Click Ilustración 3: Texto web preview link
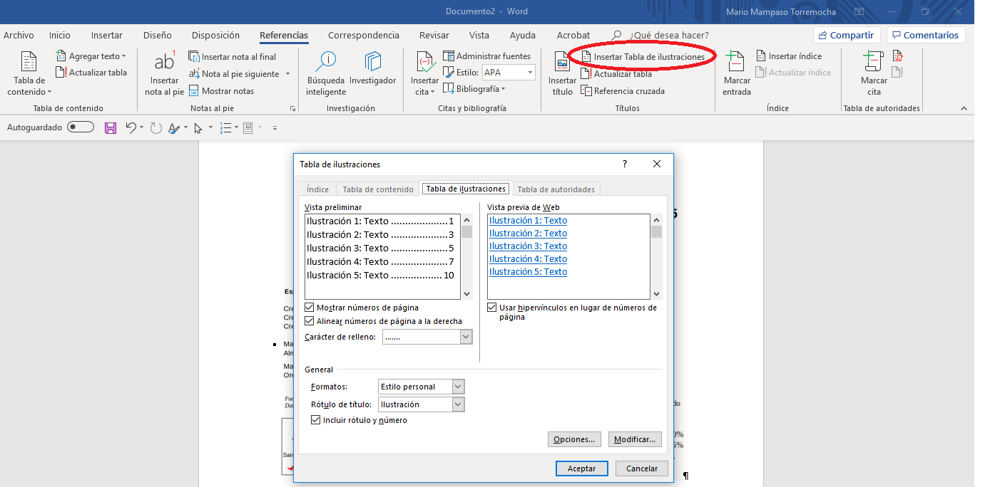Screen dimensions: 990x487 click(x=528, y=246)
